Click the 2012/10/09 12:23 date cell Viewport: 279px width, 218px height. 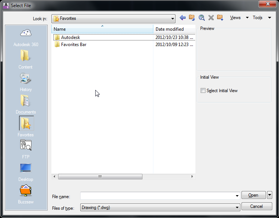click(174, 45)
